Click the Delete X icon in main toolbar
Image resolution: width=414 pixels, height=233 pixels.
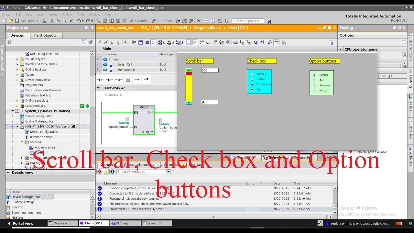pyautogui.click(x=71, y=21)
